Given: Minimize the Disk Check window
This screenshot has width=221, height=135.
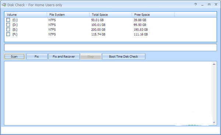Looking at the screenshot, I should click(202, 5).
